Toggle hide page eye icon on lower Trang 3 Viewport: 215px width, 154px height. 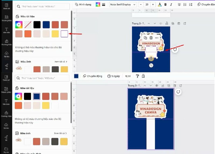pyautogui.click(x=157, y=86)
